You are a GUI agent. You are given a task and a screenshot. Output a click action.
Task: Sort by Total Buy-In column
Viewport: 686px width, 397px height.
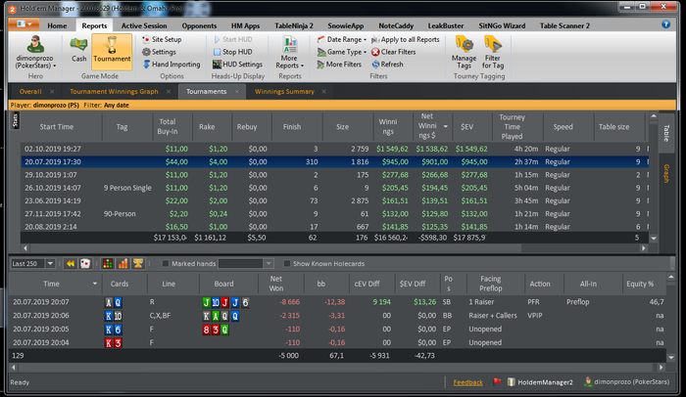(168, 127)
